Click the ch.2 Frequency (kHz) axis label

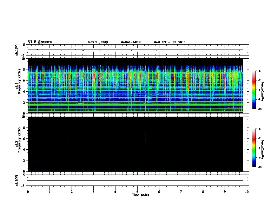coord(19,140)
